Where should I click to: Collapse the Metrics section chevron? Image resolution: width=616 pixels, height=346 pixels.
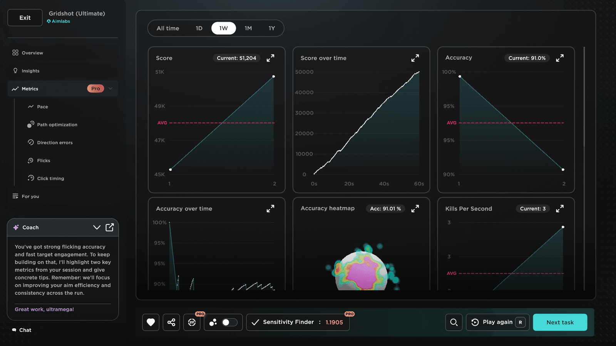(110, 88)
